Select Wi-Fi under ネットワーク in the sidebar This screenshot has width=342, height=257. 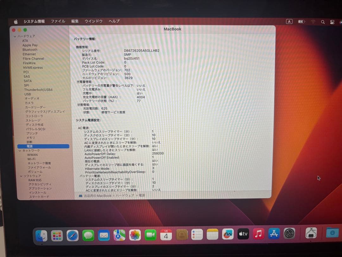pyautogui.click(x=32, y=158)
